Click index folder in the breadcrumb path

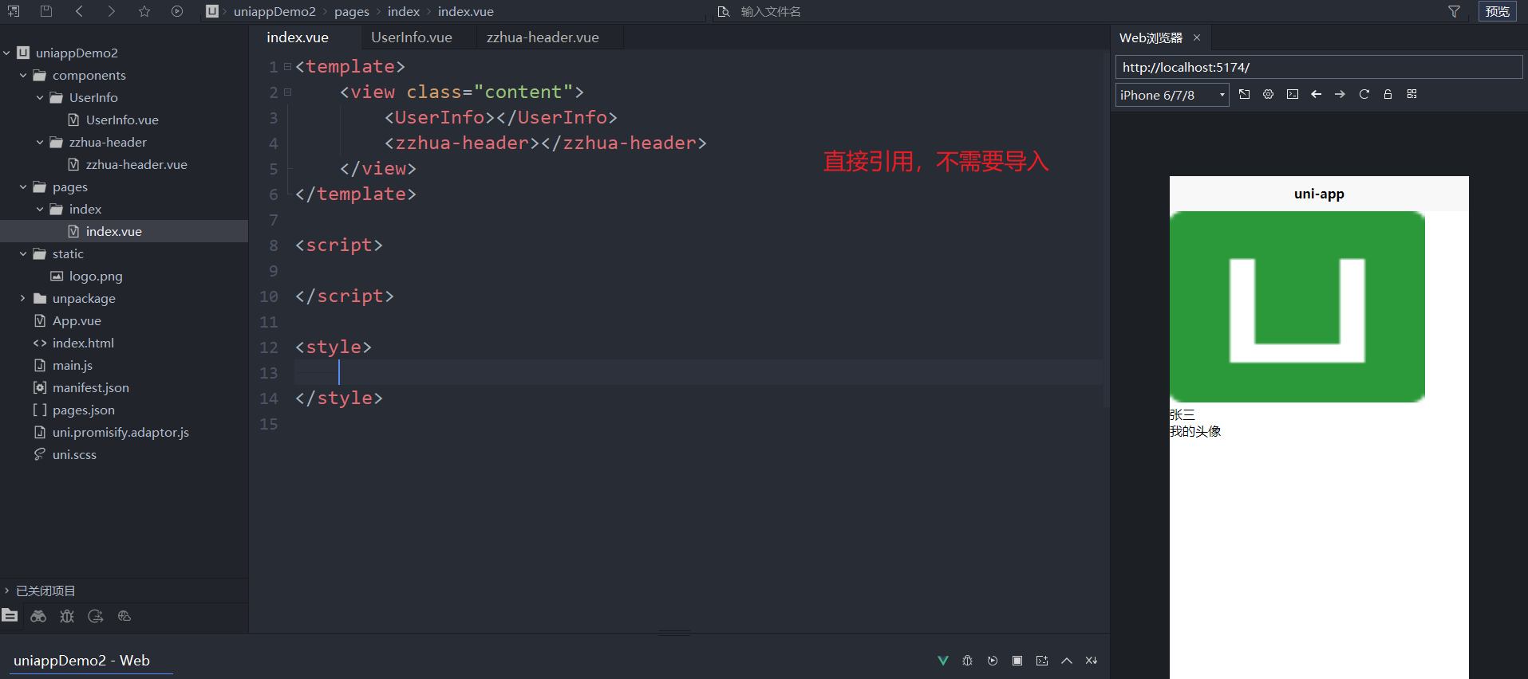404,11
